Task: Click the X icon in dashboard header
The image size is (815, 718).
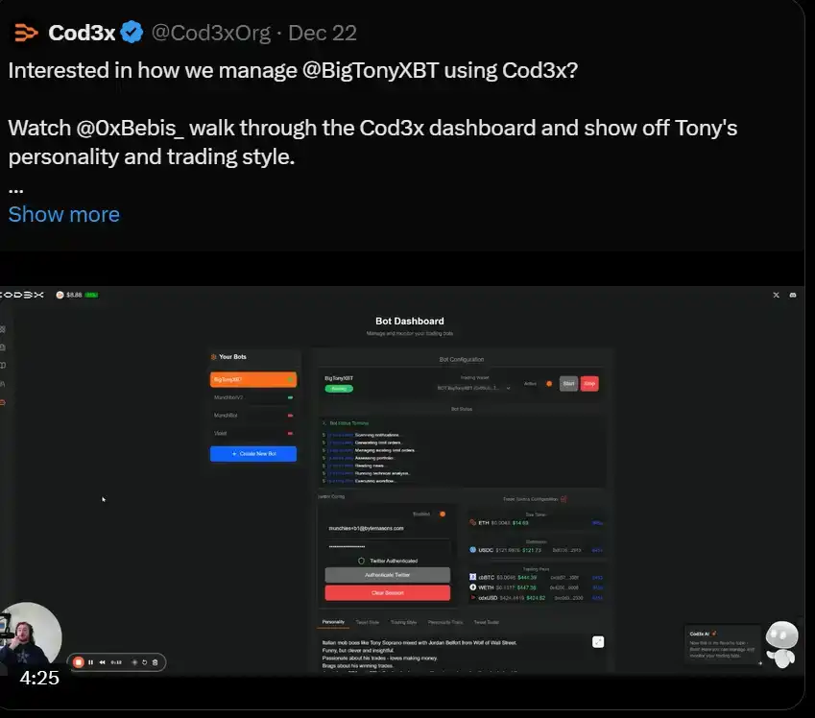Action: coord(776,295)
